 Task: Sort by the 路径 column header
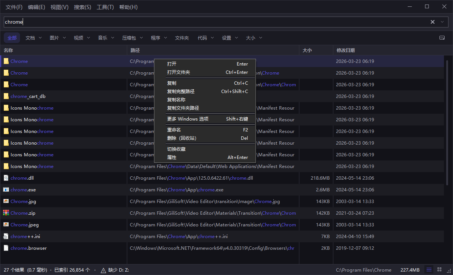(x=213, y=50)
